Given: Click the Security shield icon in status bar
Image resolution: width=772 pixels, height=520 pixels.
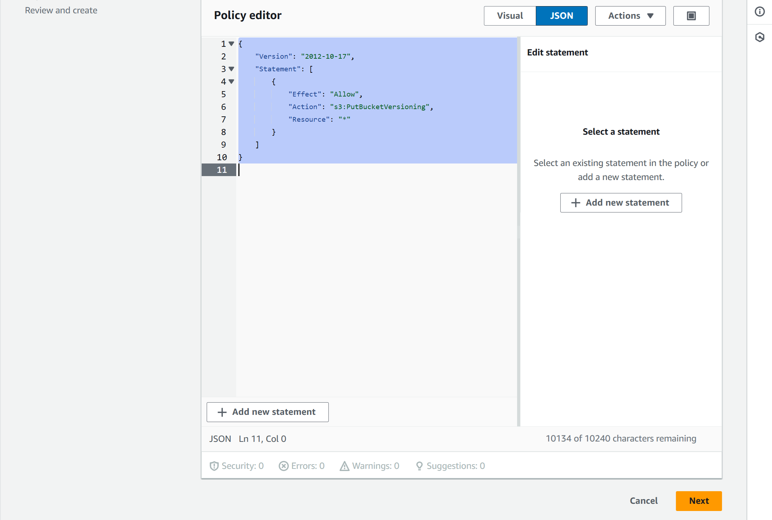Looking at the screenshot, I should (x=214, y=466).
